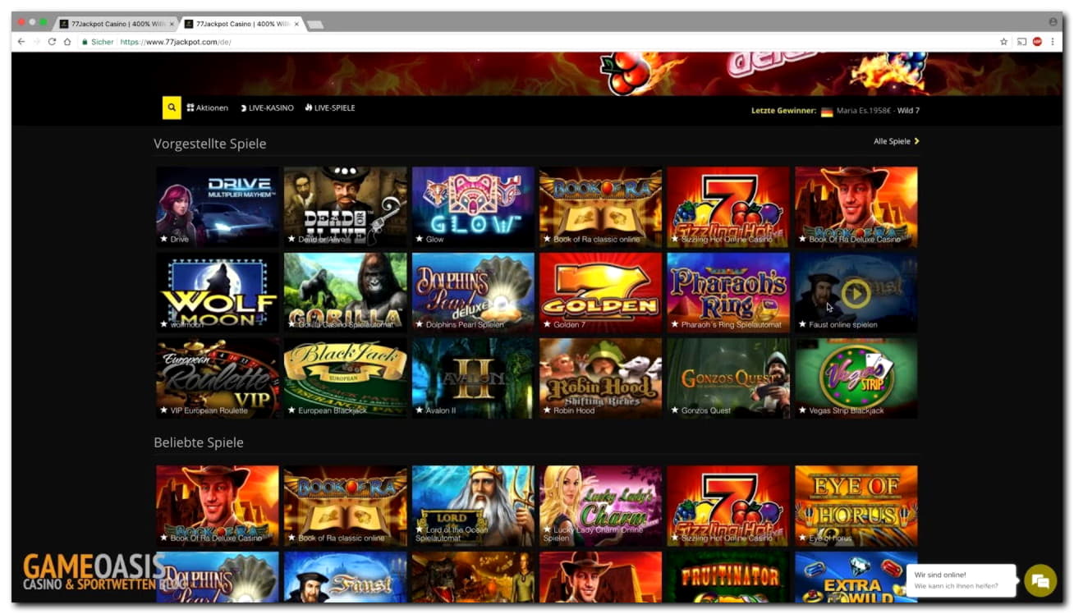1074x614 pixels.
Task: Switch to the first 77Jackpot Casino tab
Action: (x=115, y=24)
